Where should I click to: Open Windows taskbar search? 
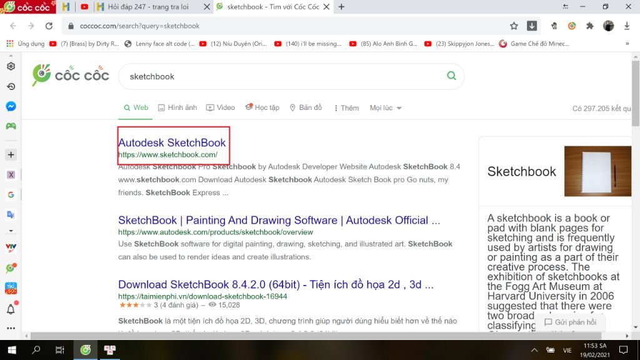click(36, 350)
